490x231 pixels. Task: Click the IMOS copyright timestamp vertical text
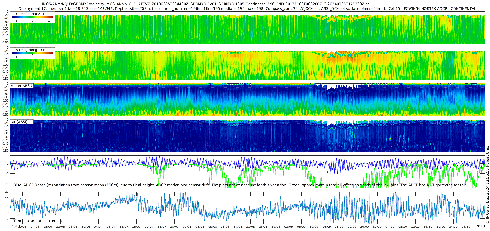[x=487, y=185]
